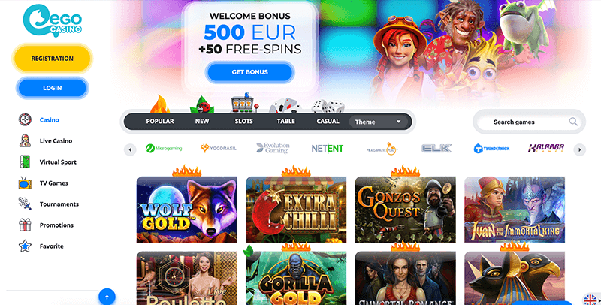Select the Virtual Sport field icon
This screenshot has height=305, width=601.
[25, 162]
